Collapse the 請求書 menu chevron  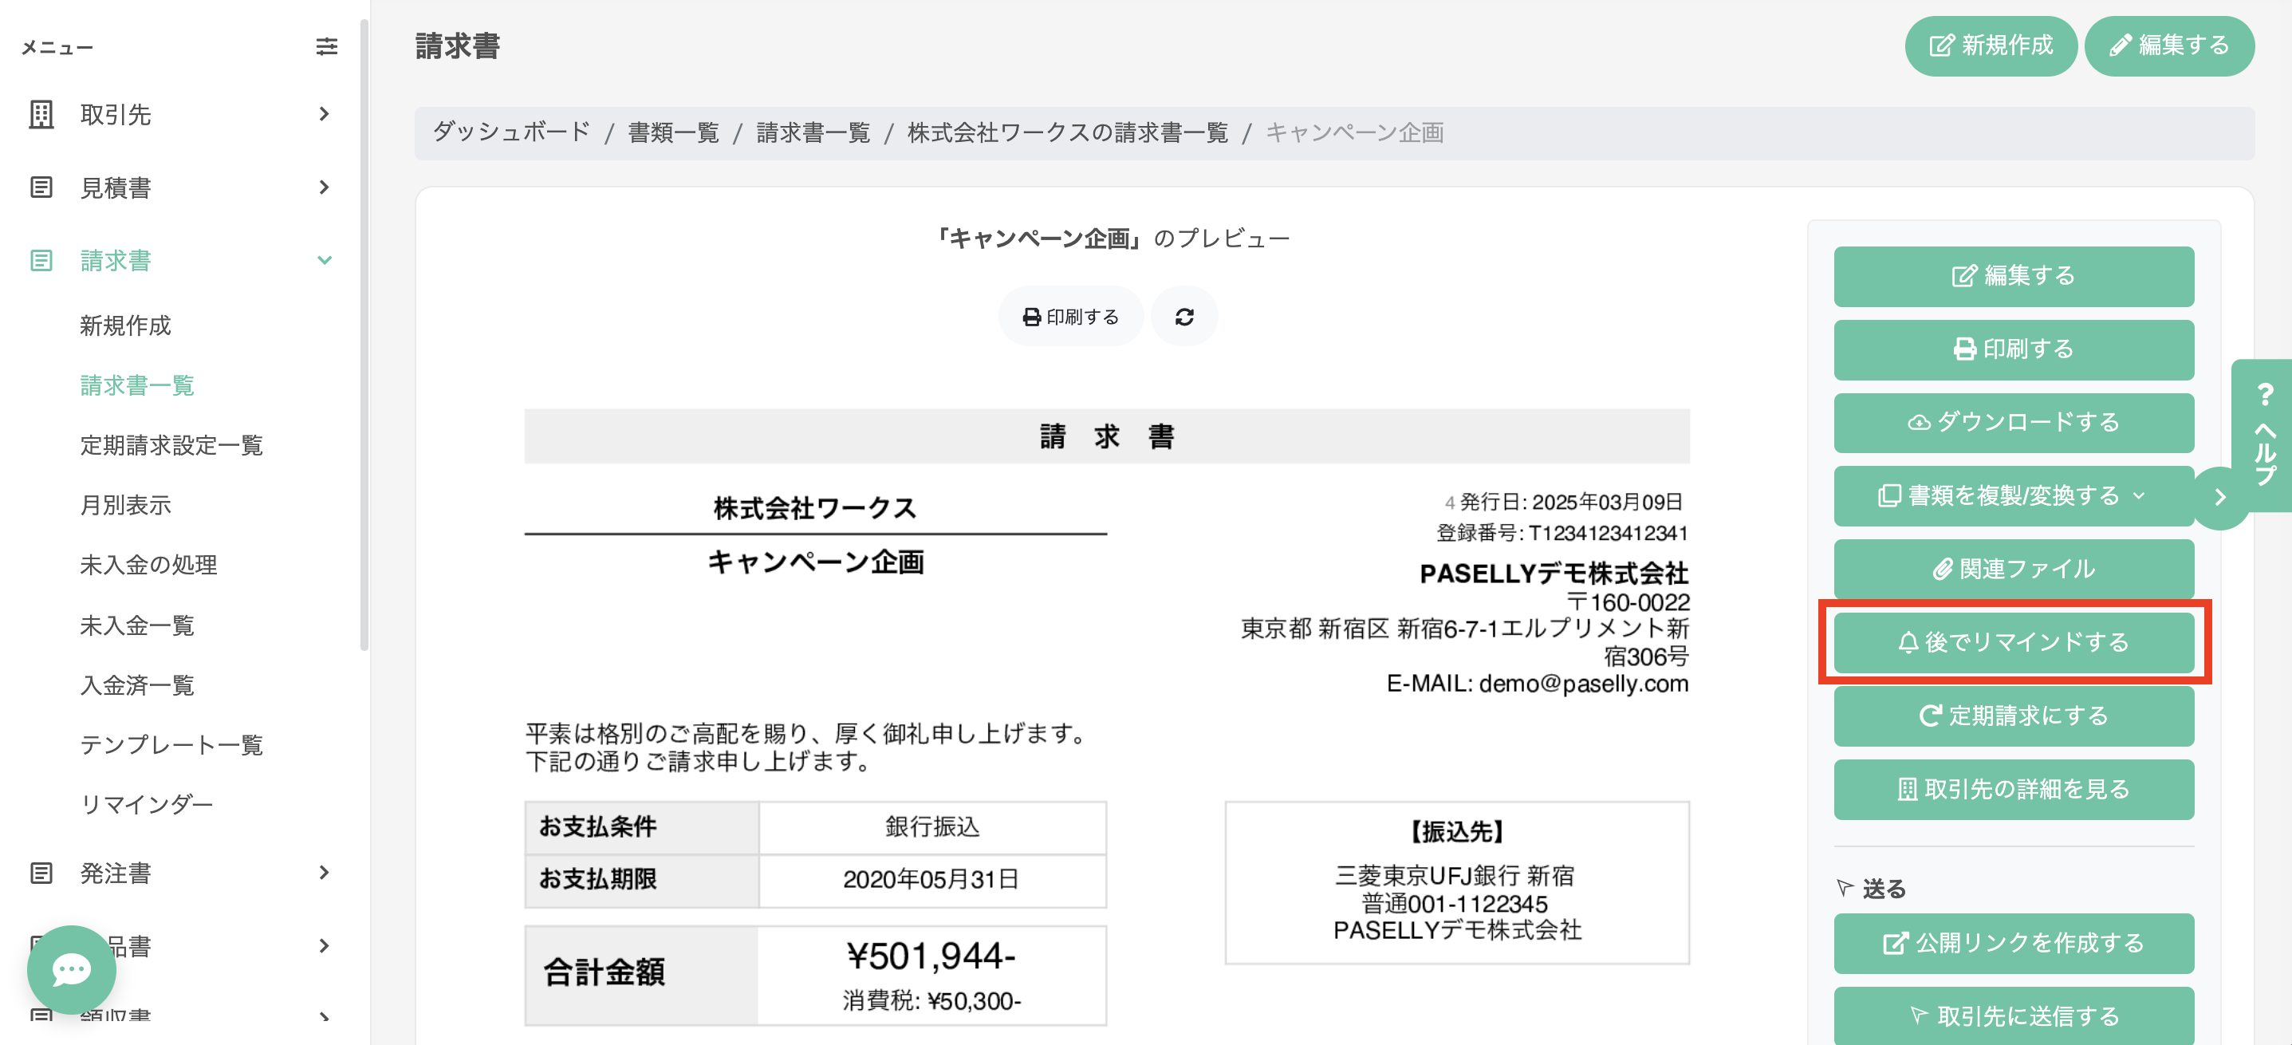[324, 260]
